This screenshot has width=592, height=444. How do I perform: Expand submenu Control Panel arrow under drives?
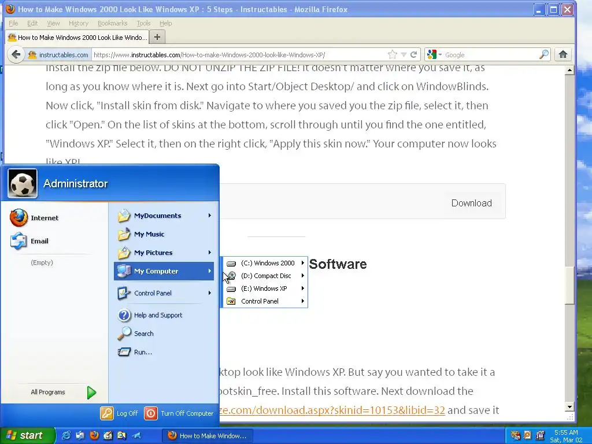[303, 301]
